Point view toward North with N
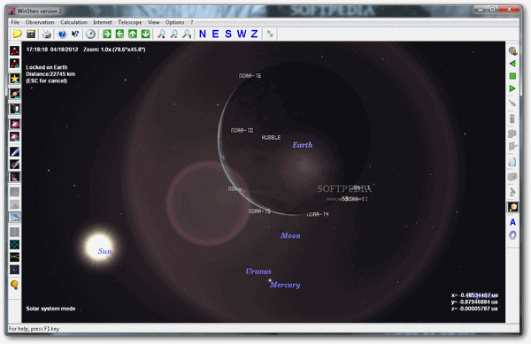 pos(203,34)
